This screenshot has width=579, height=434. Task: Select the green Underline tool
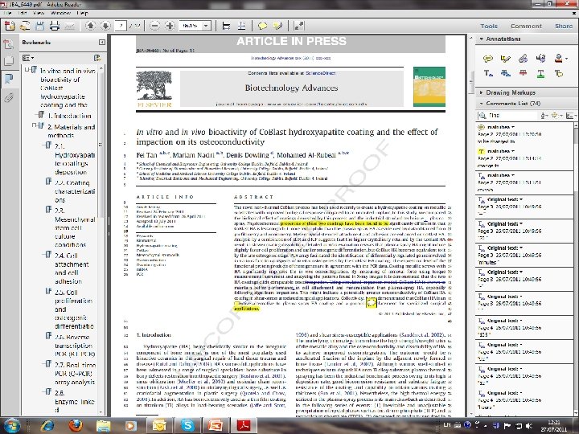point(540,74)
